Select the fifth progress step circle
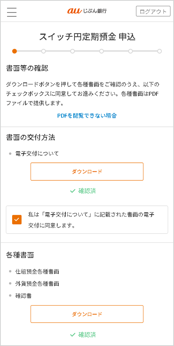Image resolution: width=174 pixels, height=346 pixels. (x=130, y=51)
